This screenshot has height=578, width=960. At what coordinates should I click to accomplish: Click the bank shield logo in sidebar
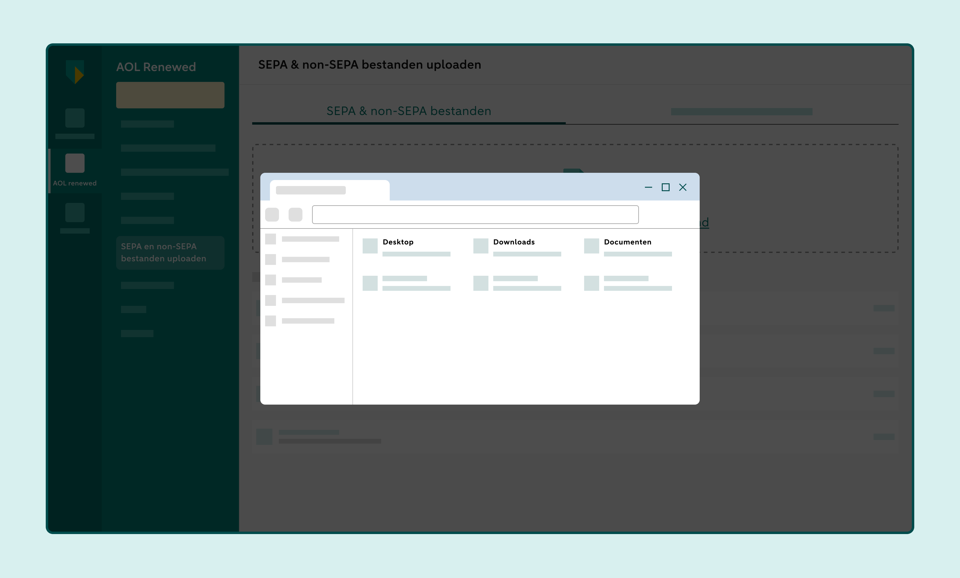[x=75, y=72]
